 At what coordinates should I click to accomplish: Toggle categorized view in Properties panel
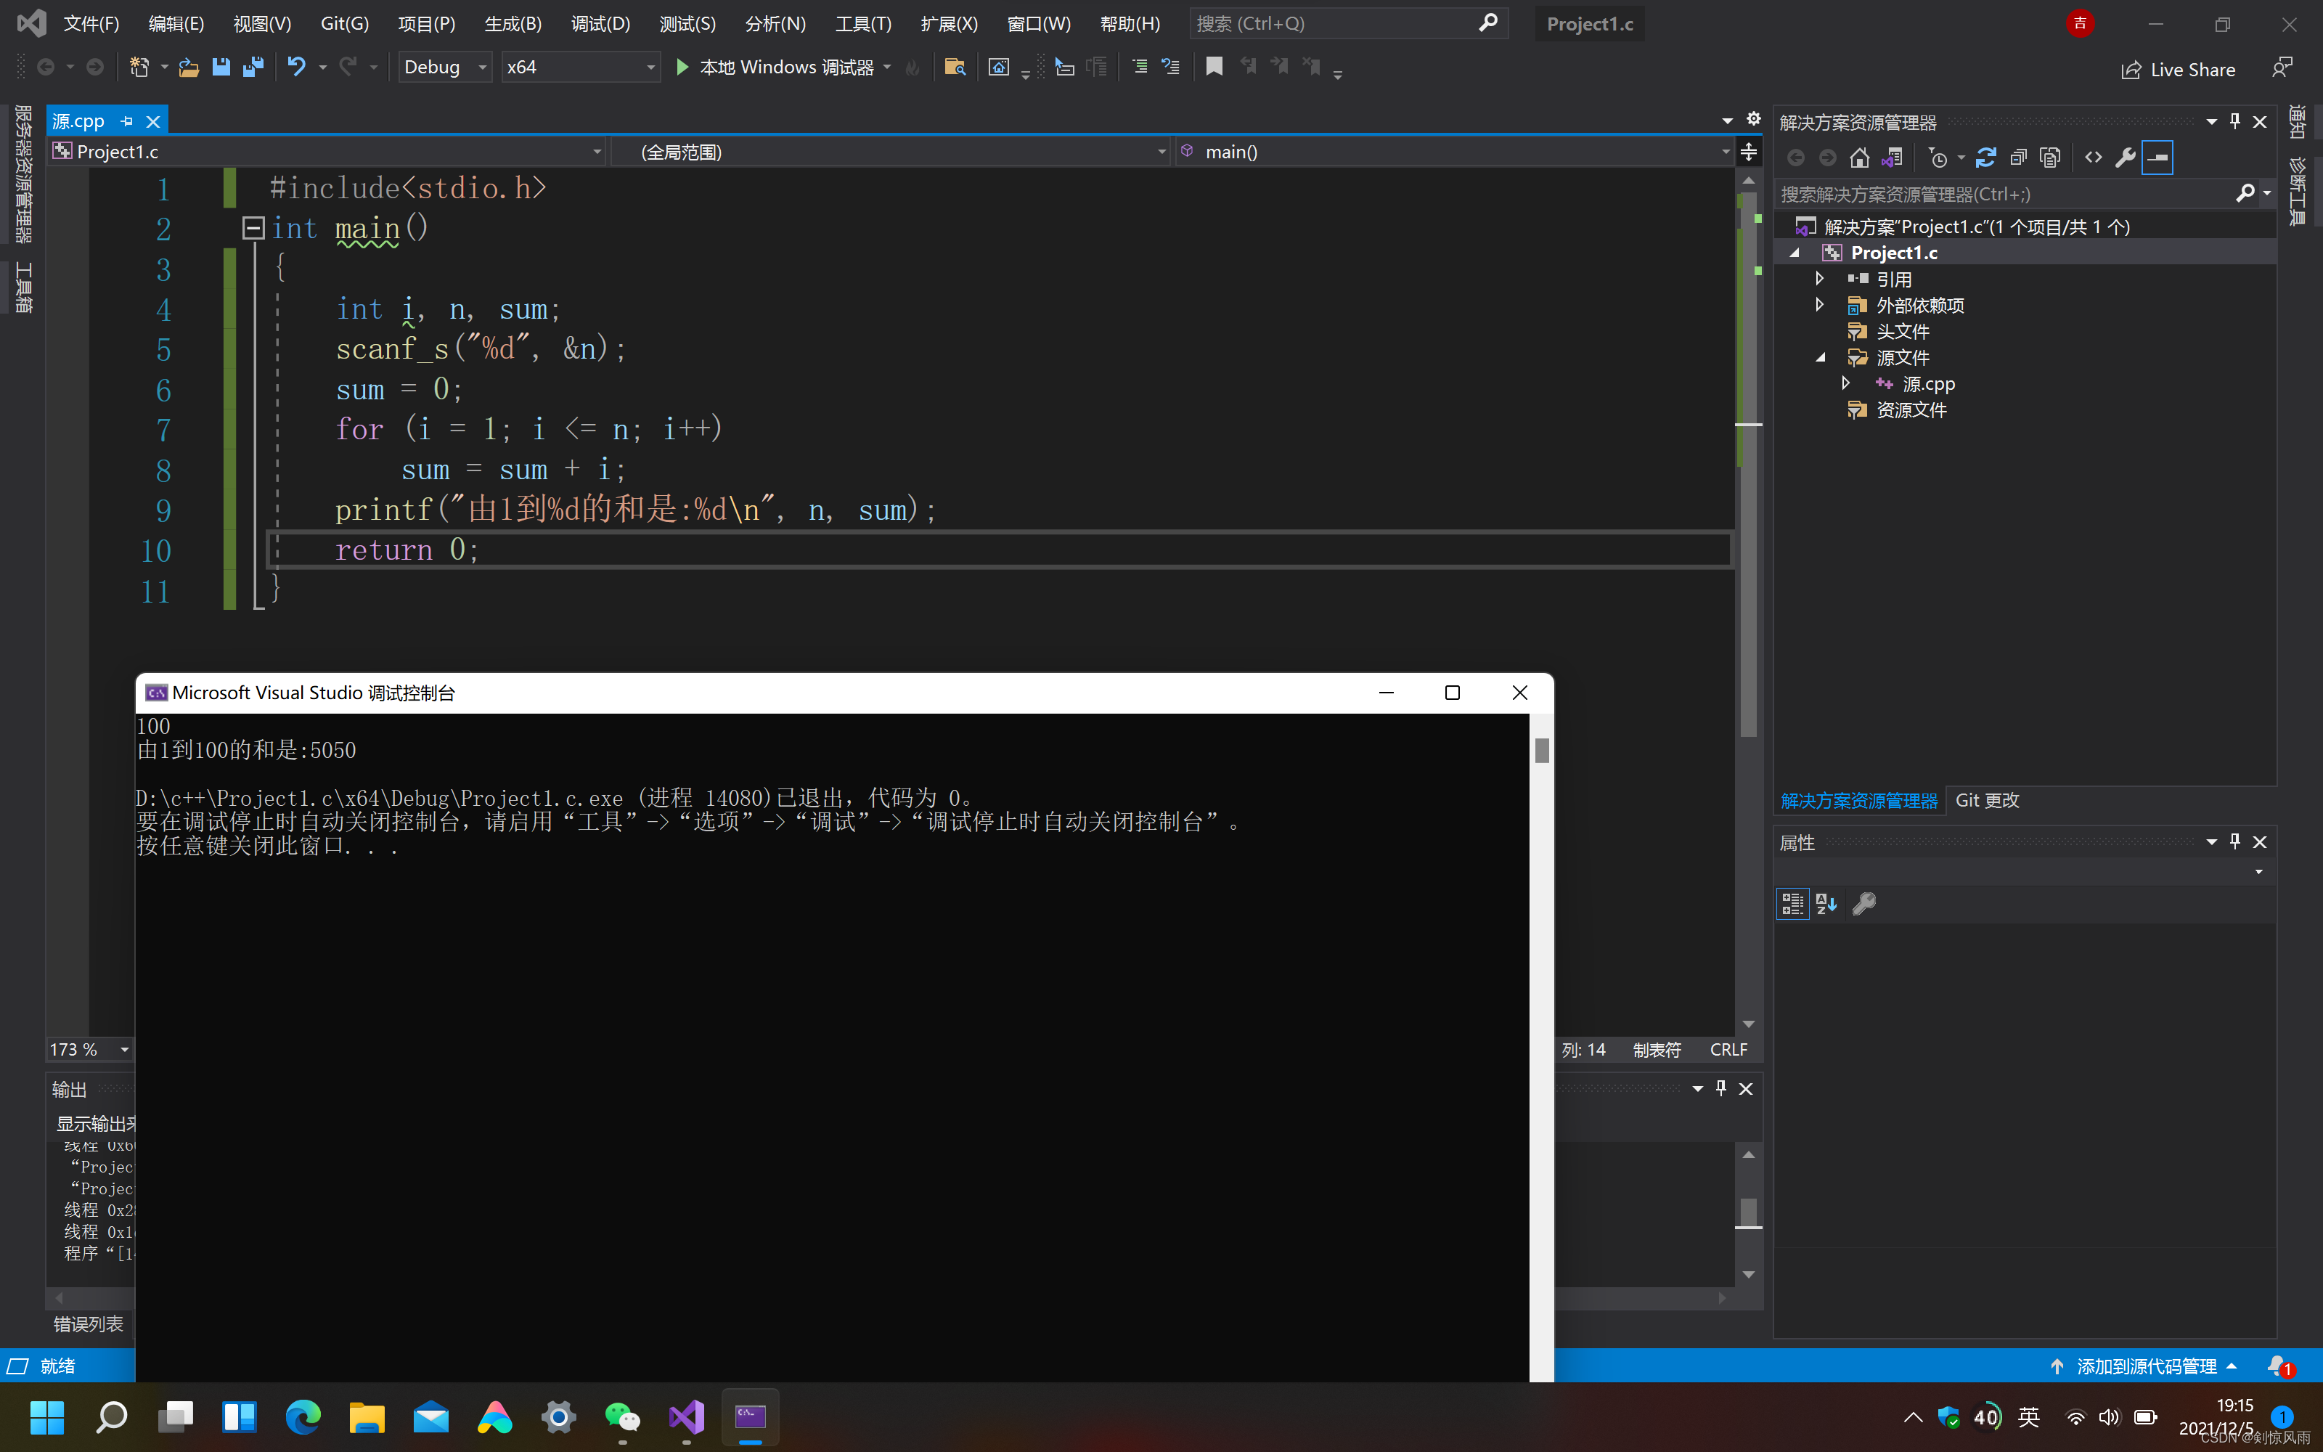[x=1792, y=904]
